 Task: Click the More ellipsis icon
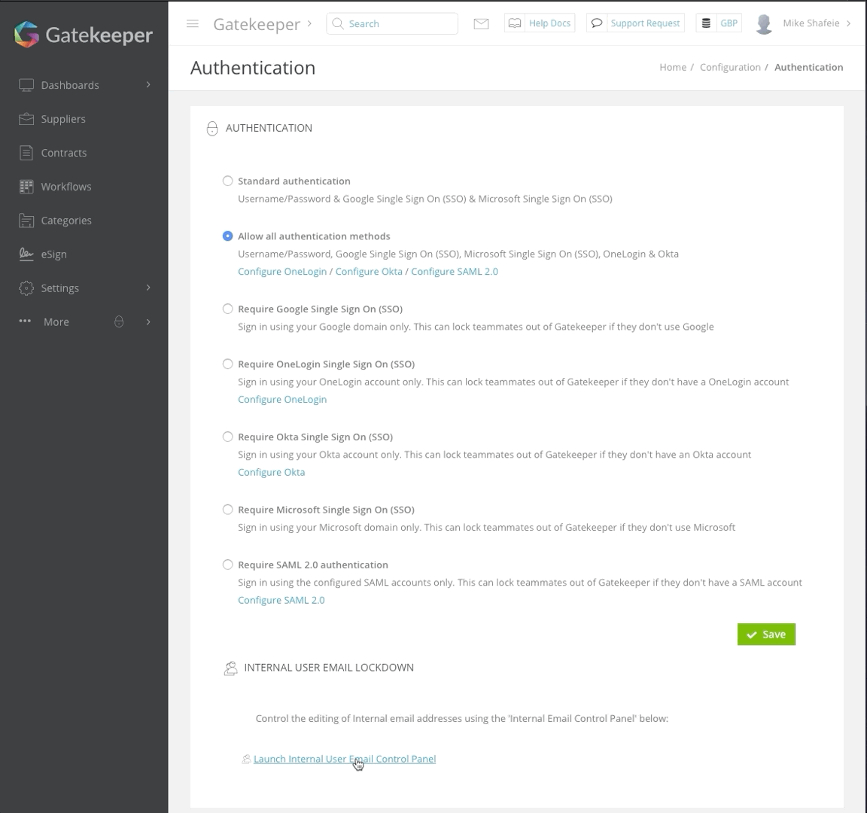click(x=25, y=321)
